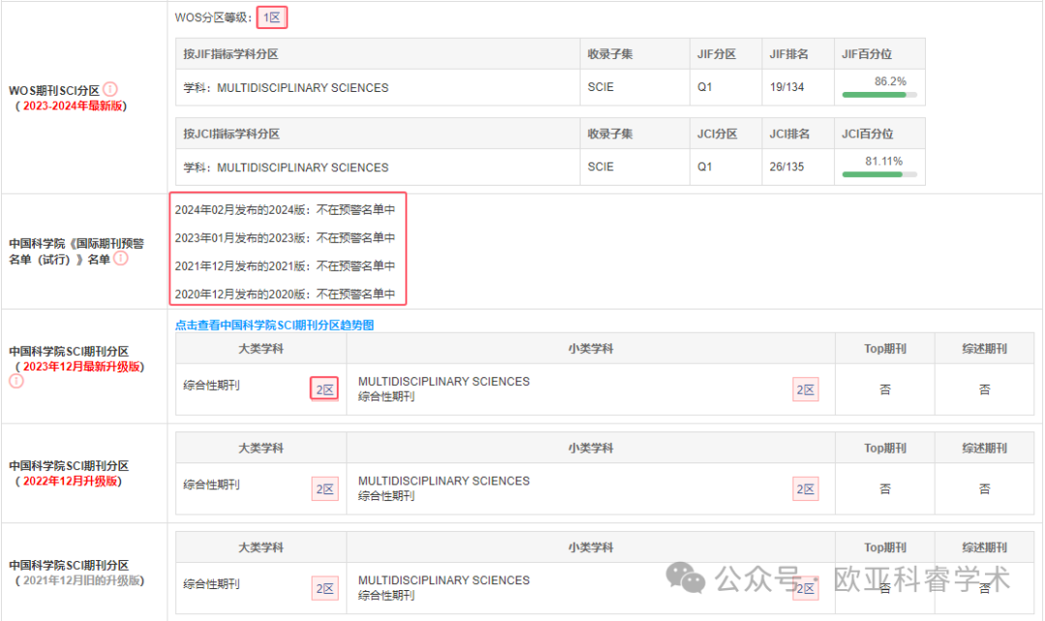This screenshot has height=621, width=1045.
Task: Click the JCI分区 column header
Action: point(717,133)
